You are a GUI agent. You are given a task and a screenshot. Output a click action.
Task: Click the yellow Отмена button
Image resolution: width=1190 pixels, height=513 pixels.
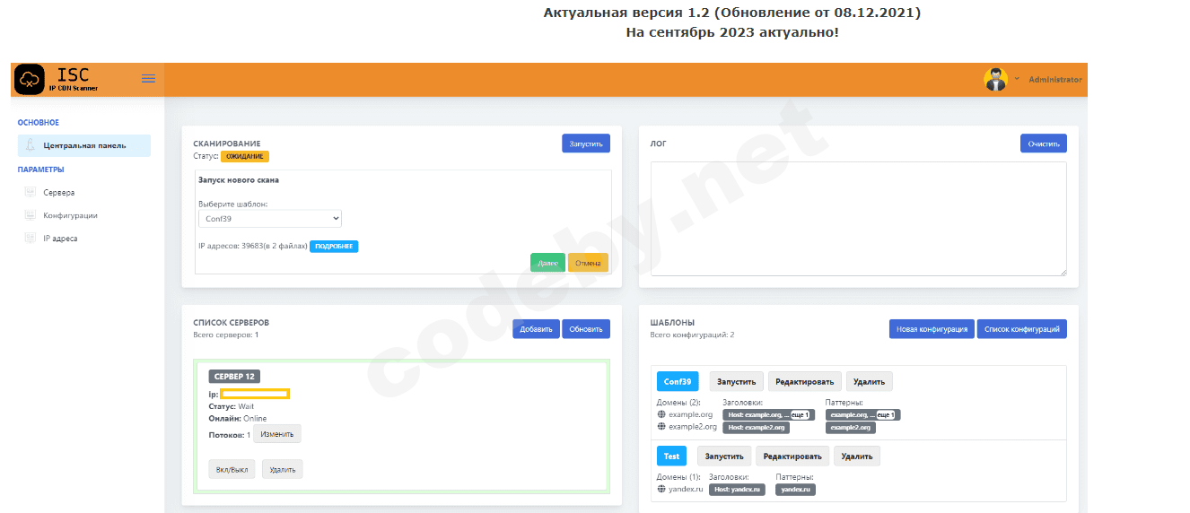[x=588, y=263]
